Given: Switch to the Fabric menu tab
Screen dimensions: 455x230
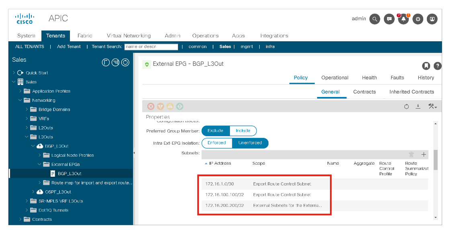Looking at the screenshot, I should pos(85,36).
